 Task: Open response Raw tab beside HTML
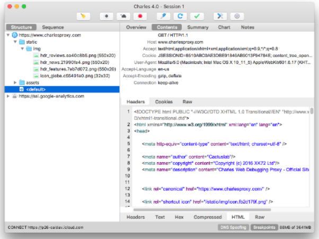(260, 217)
